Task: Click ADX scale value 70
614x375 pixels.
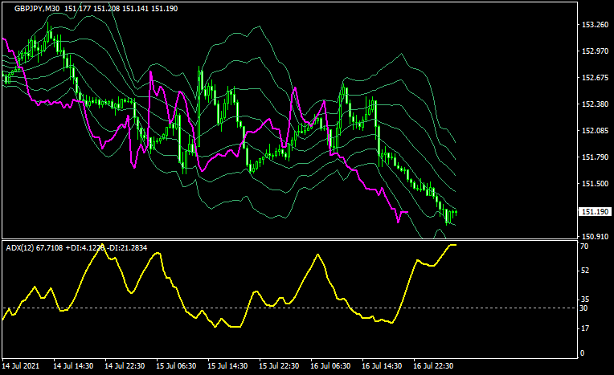Action: (584, 247)
